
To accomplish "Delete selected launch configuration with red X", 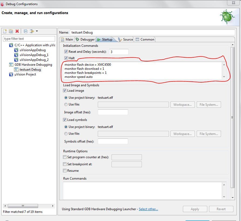I will [17, 31].
